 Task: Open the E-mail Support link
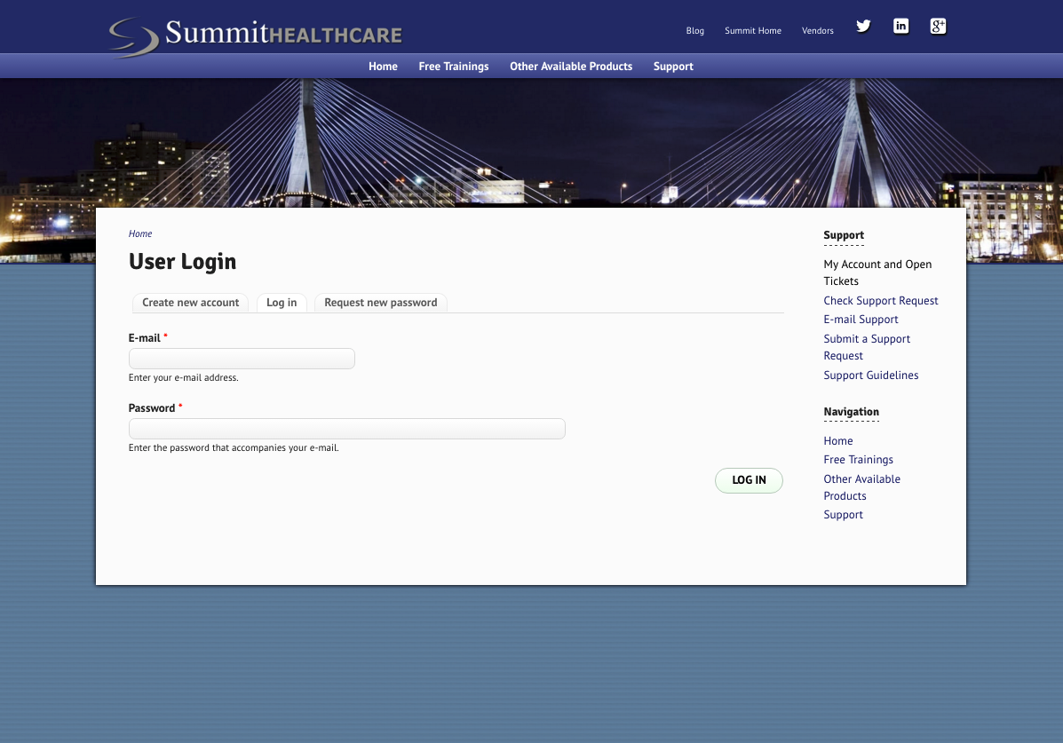[861, 319]
